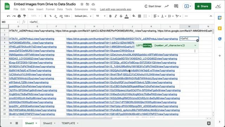Screen dimensions: 225x127
Task: Open the Insert menu
Action: click(x=40, y=9)
